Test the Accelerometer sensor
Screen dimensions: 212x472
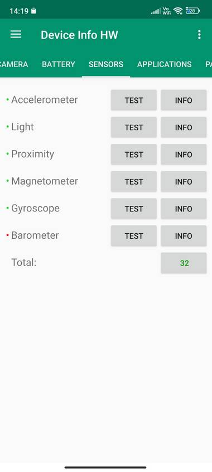point(134,100)
